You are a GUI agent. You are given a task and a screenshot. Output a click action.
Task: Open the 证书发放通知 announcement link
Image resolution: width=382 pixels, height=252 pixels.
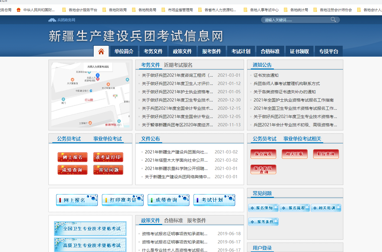[266, 75]
